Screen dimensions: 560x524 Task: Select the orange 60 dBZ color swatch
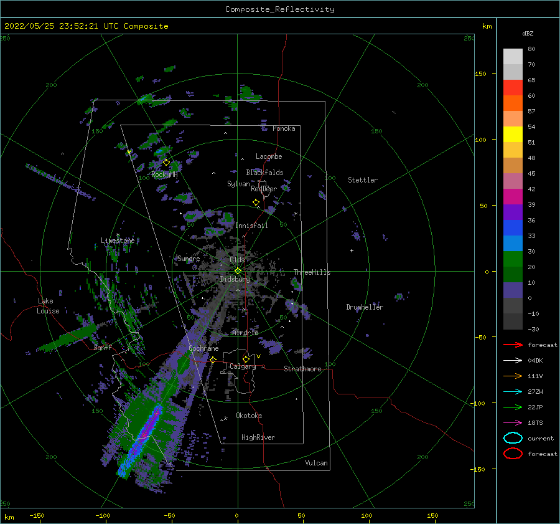pos(513,103)
